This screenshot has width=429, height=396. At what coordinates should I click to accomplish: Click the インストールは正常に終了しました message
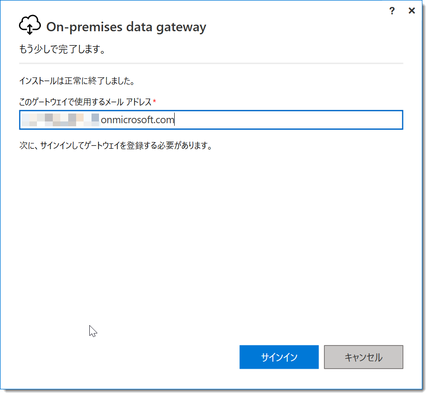[77, 81]
